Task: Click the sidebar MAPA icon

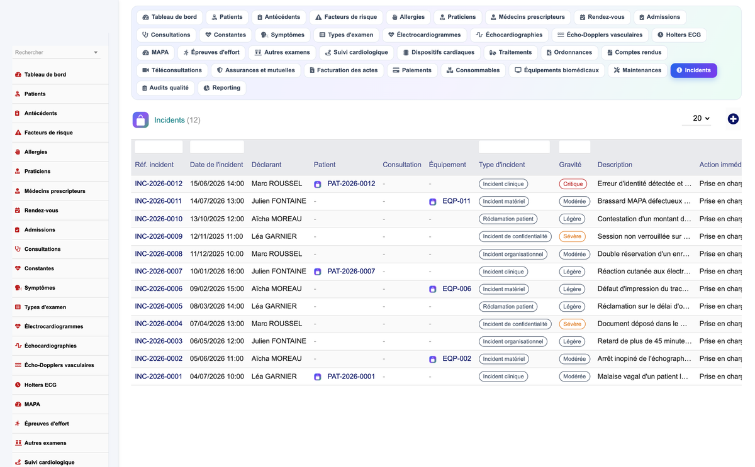Action: tap(18, 404)
